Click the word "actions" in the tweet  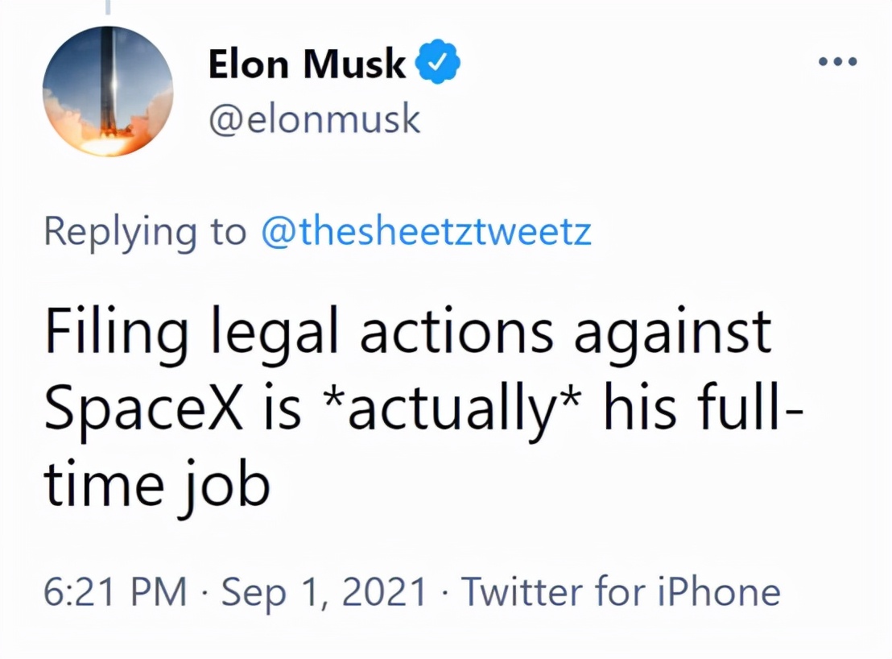(x=456, y=333)
